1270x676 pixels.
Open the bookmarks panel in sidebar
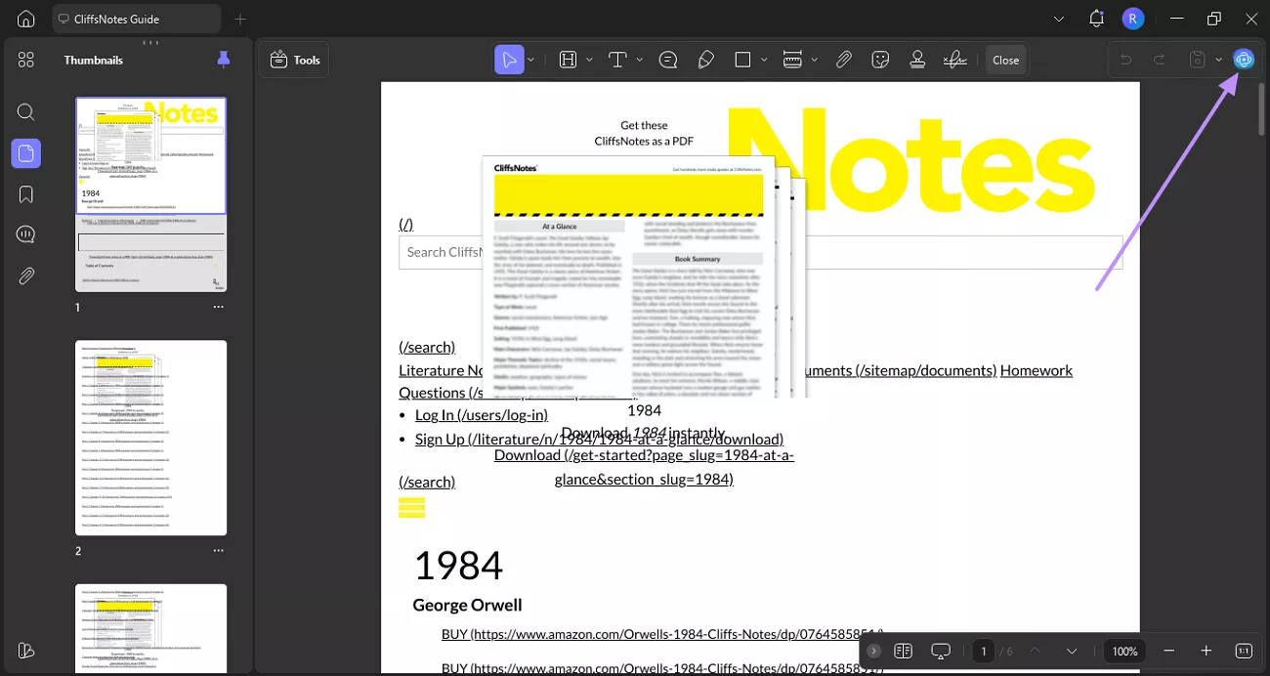[x=26, y=194]
